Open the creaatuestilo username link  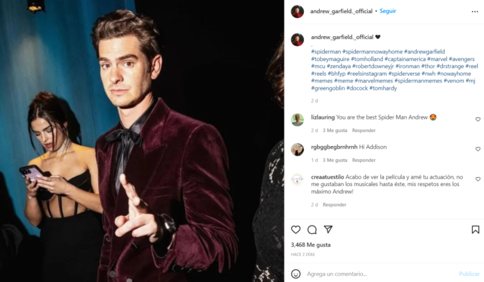[328, 177]
